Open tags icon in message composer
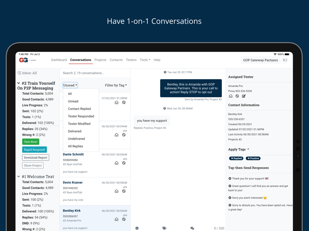The height and width of the screenshot is (231, 309). click(x=164, y=228)
